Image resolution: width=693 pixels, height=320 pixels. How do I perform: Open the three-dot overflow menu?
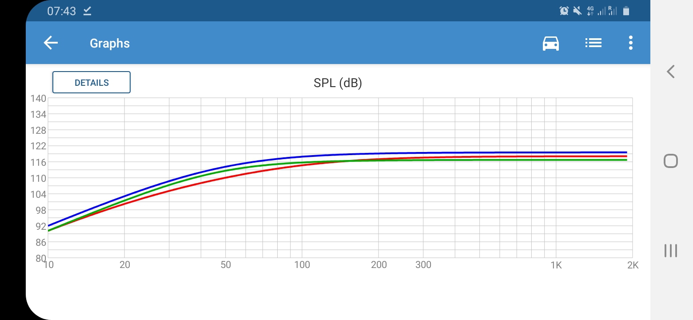[x=630, y=43]
